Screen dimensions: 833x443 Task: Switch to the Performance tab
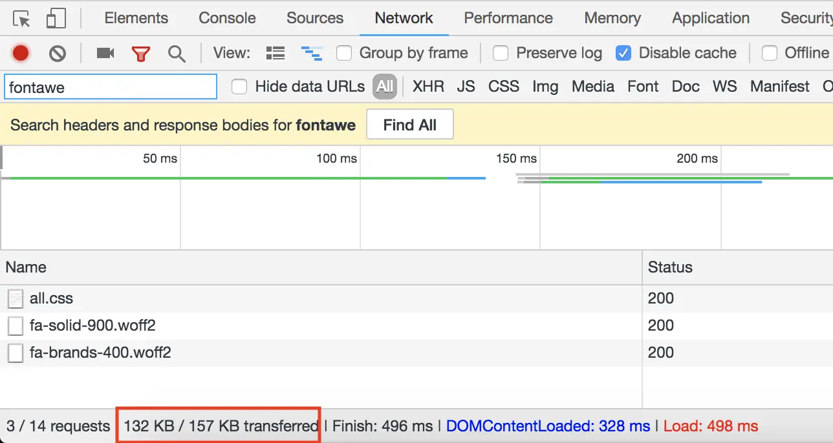[508, 18]
